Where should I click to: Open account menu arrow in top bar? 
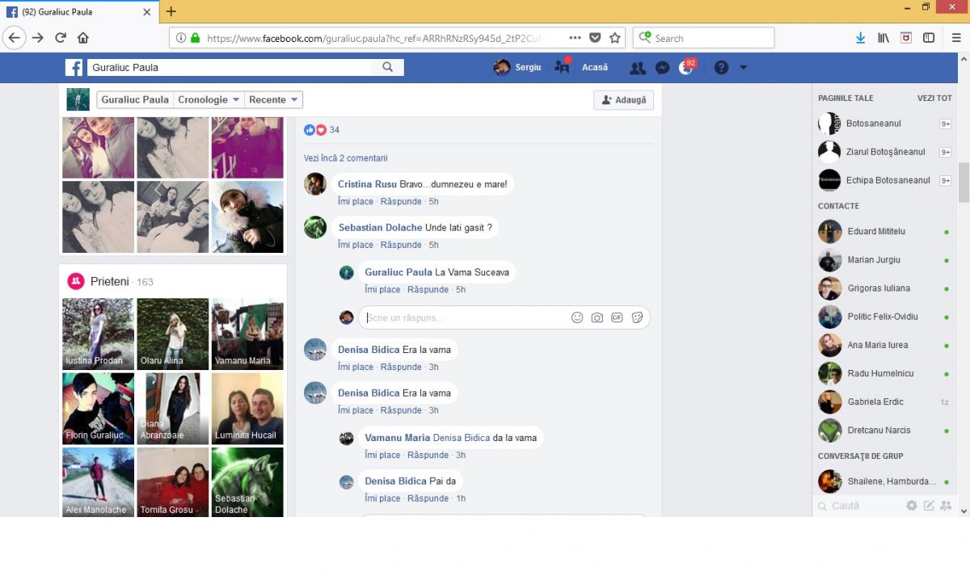[x=743, y=68]
